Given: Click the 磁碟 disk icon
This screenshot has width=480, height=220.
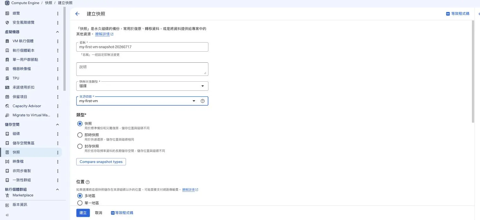Looking at the screenshot, I should [7, 134].
